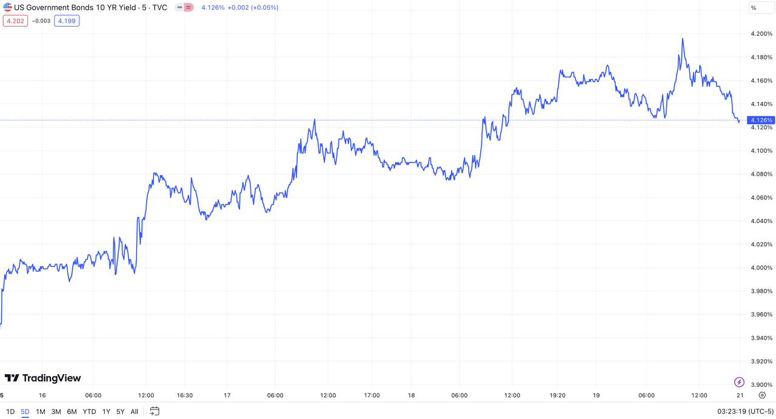Image resolution: width=776 pixels, height=419 pixels.
Task: Show All time range data
Action: click(x=135, y=412)
